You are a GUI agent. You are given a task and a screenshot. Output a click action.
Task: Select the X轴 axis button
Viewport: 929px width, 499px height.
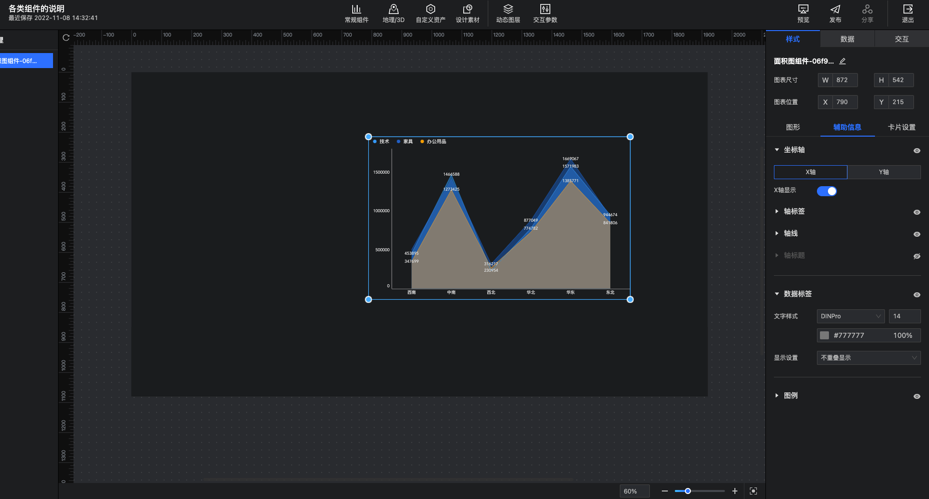click(810, 172)
